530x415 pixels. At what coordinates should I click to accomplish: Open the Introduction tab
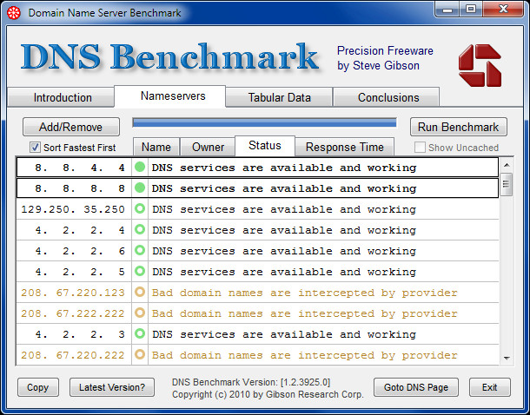point(63,97)
